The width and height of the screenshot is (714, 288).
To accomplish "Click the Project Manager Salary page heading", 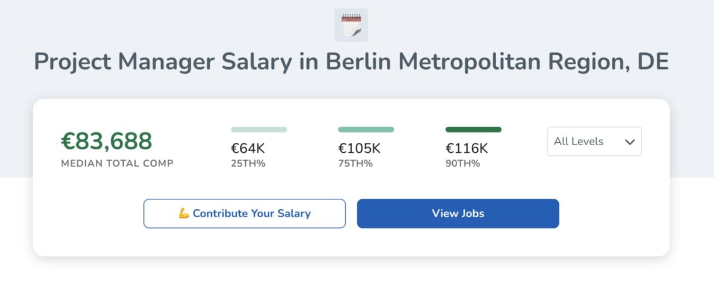I will (351, 62).
